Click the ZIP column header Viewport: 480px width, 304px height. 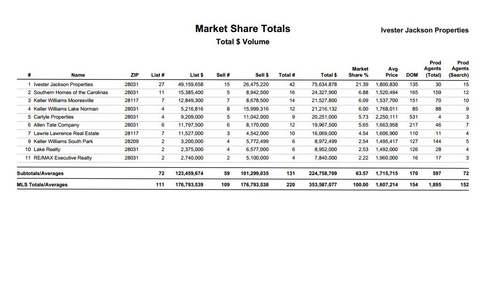coord(134,75)
